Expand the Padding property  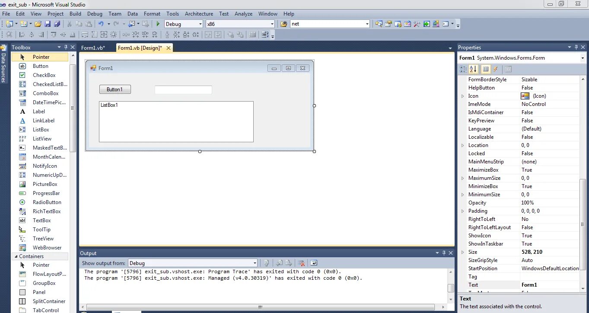463,211
